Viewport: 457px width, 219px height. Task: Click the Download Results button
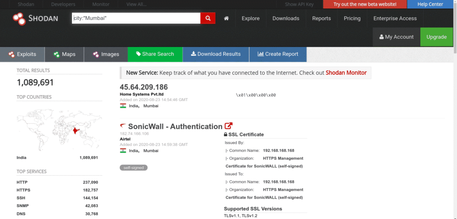[x=216, y=54]
